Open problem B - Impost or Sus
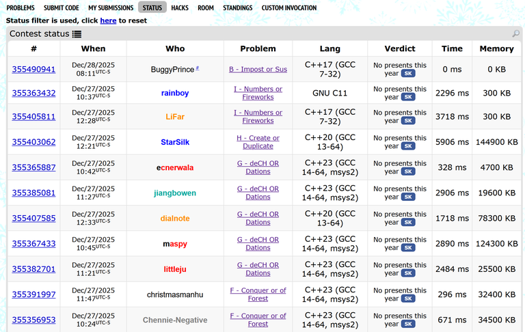The image size is (525, 332). (x=258, y=70)
